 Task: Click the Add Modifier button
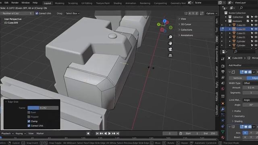tap(243, 65)
